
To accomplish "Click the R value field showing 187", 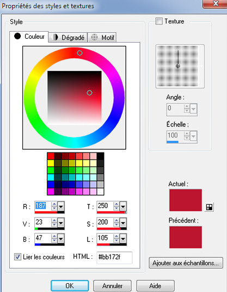I will [x=43, y=206].
